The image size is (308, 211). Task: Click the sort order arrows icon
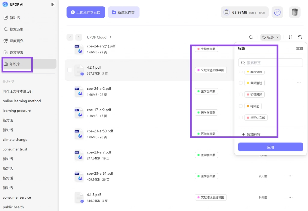(290, 37)
